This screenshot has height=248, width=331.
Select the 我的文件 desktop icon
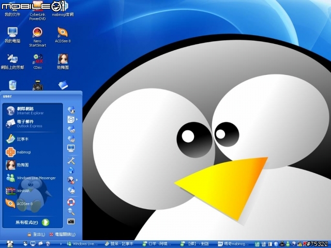click(12, 9)
